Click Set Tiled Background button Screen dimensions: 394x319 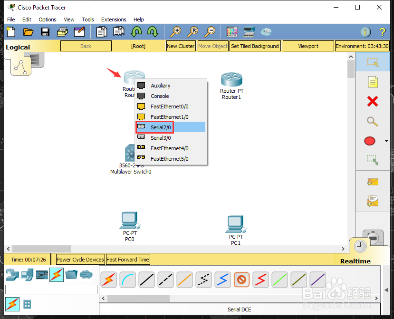click(x=255, y=46)
